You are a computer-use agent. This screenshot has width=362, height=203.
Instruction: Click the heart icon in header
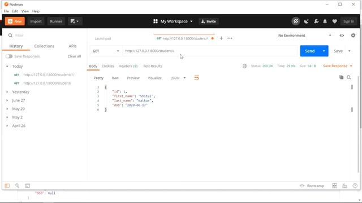pyautogui.click(x=334, y=21)
